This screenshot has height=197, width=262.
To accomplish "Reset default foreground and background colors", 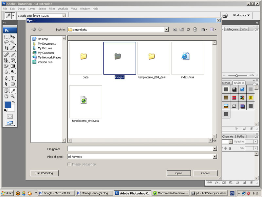I will pyautogui.click(x=5, y=110).
